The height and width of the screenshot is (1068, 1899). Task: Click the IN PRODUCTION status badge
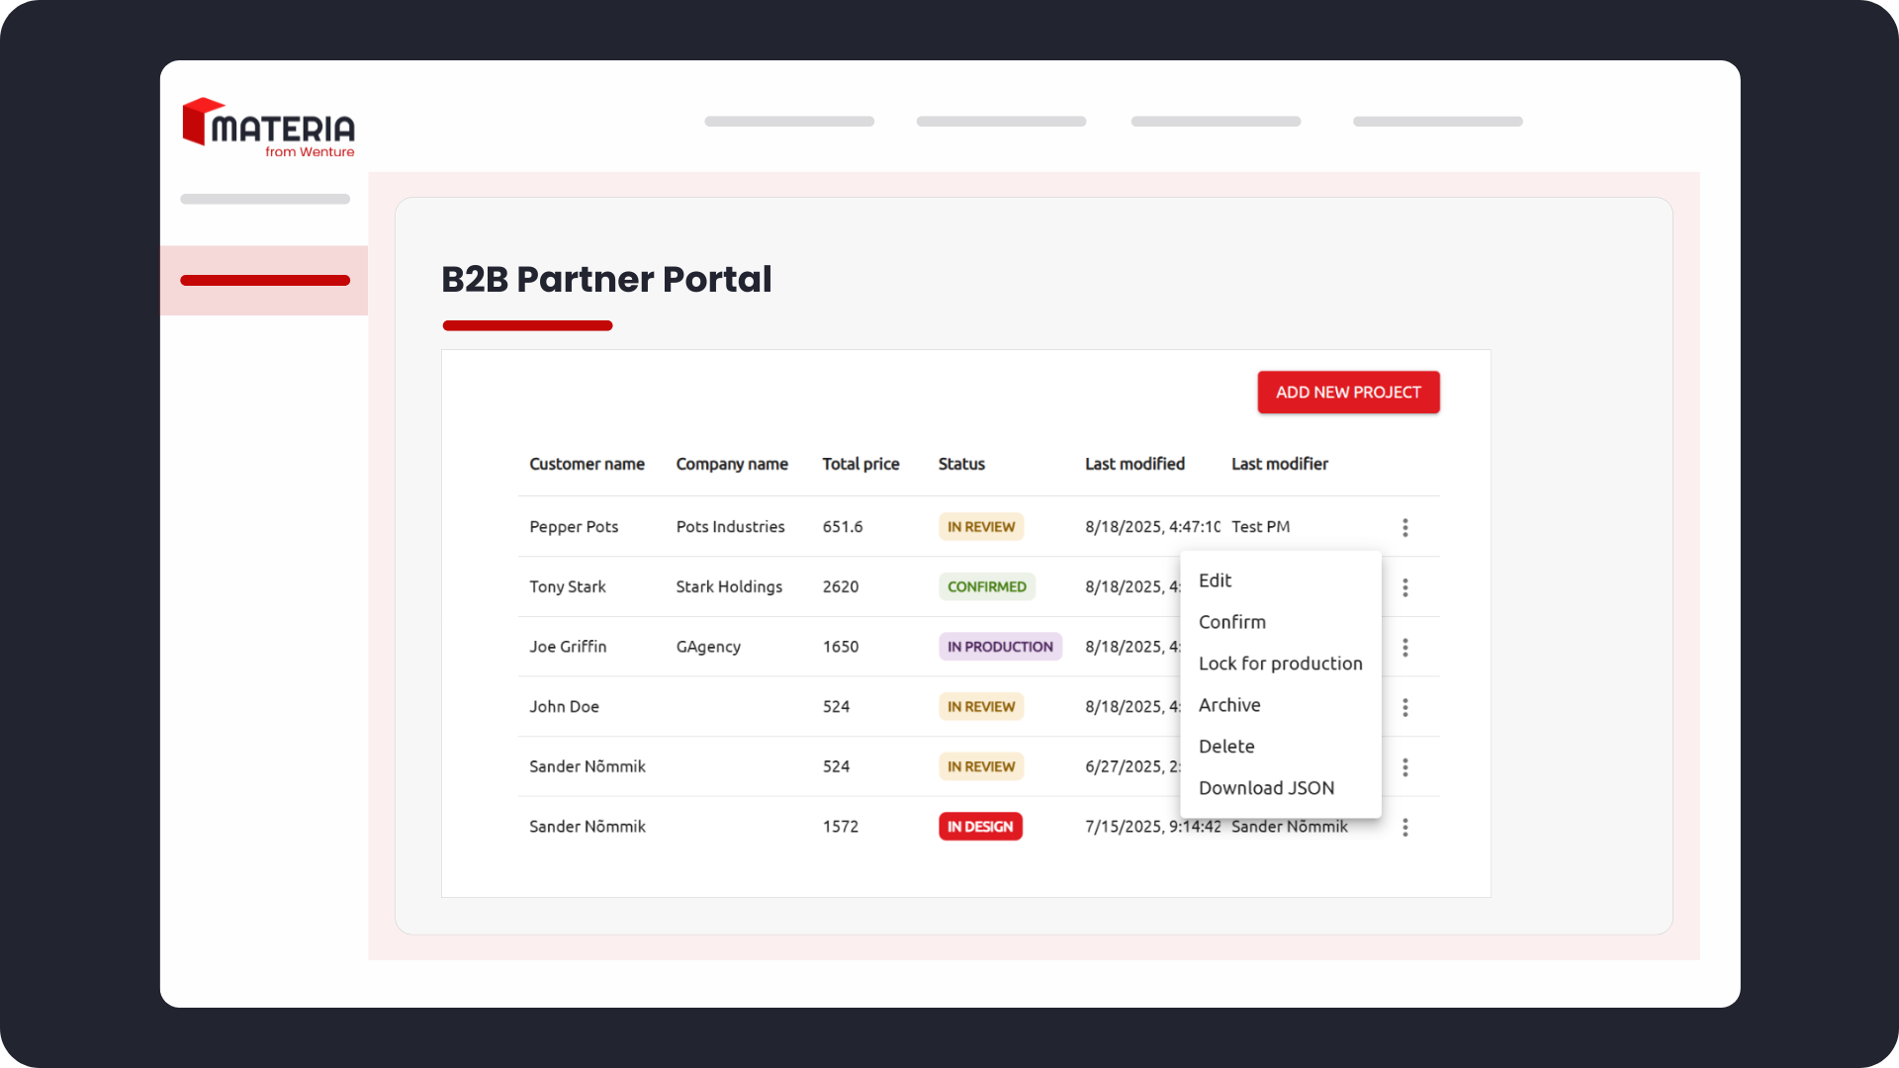pos(999,647)
